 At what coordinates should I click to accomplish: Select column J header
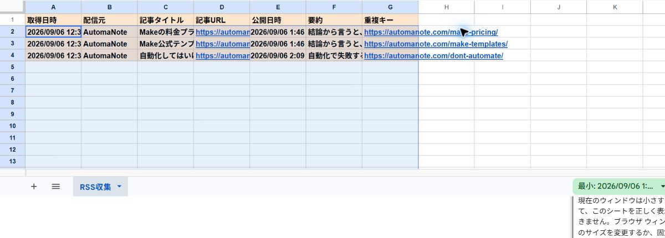[x=559, y=7]
